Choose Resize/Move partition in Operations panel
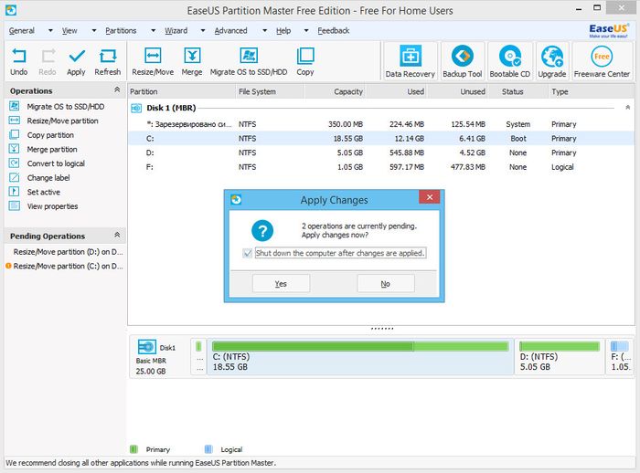The height and width of the screenshot is (473, 640). coord(54,121)
